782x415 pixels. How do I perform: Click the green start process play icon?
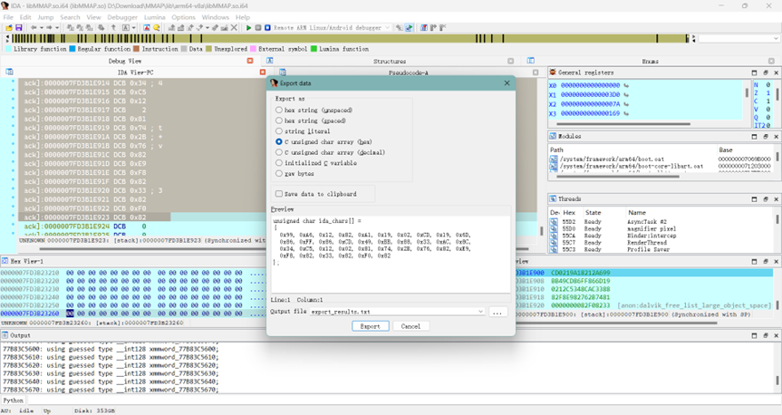coord(248,28)
